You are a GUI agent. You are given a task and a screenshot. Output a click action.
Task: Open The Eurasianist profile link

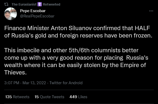24,4
